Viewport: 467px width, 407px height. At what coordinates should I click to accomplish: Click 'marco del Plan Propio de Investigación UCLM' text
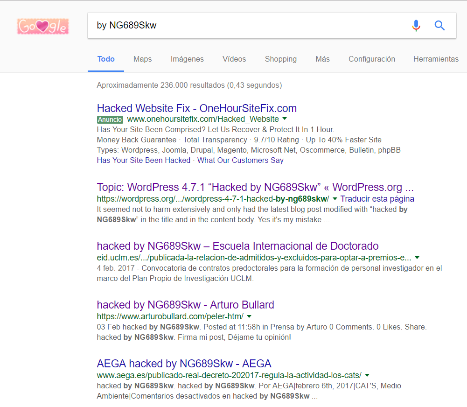175,279
